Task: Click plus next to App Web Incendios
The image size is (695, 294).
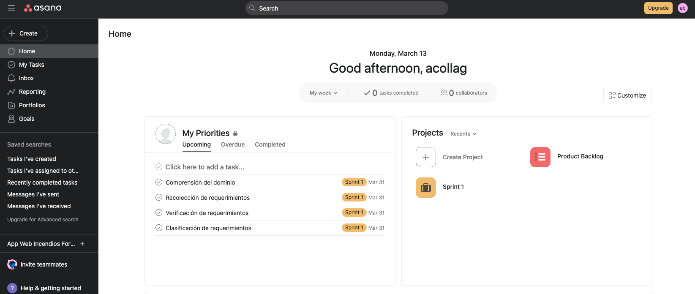Action: [82, 244]
